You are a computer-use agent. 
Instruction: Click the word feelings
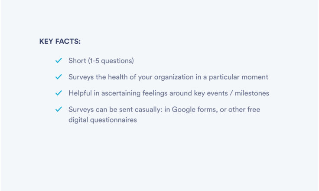tap(155, 93)
